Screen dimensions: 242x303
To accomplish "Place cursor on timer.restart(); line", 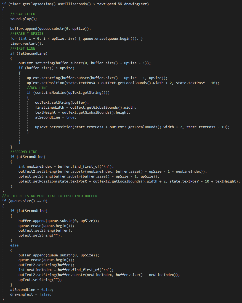I will tap(27, 44).
